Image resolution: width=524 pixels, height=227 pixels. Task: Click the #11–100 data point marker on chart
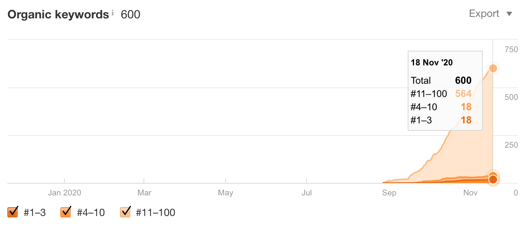(493, 68)
